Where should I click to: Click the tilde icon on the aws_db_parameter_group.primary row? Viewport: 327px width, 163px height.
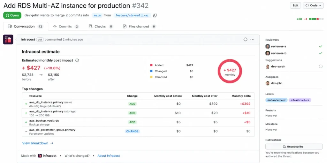coord(26,131)
